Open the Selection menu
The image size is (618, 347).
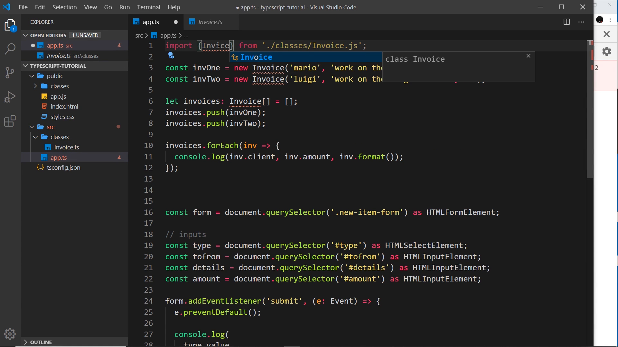click(x=64, y=7)
